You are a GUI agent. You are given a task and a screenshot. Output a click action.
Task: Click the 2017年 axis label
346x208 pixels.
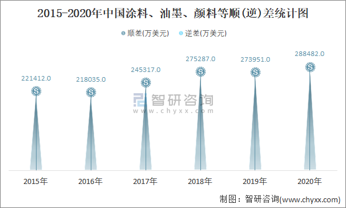coord(145,181)
